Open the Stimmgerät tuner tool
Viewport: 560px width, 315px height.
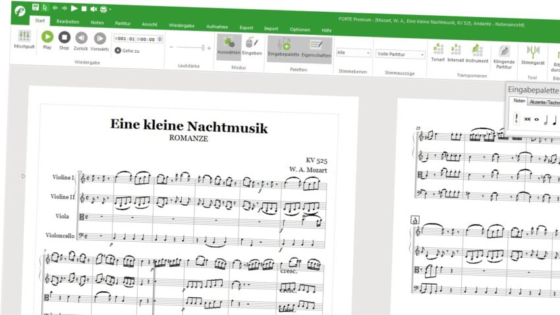click(532, 54)
